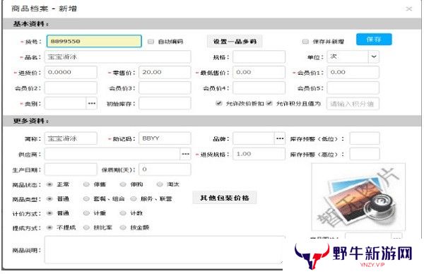
Task: Expand the 单位 dropdown arrow
Action: [x=374, y=56]
